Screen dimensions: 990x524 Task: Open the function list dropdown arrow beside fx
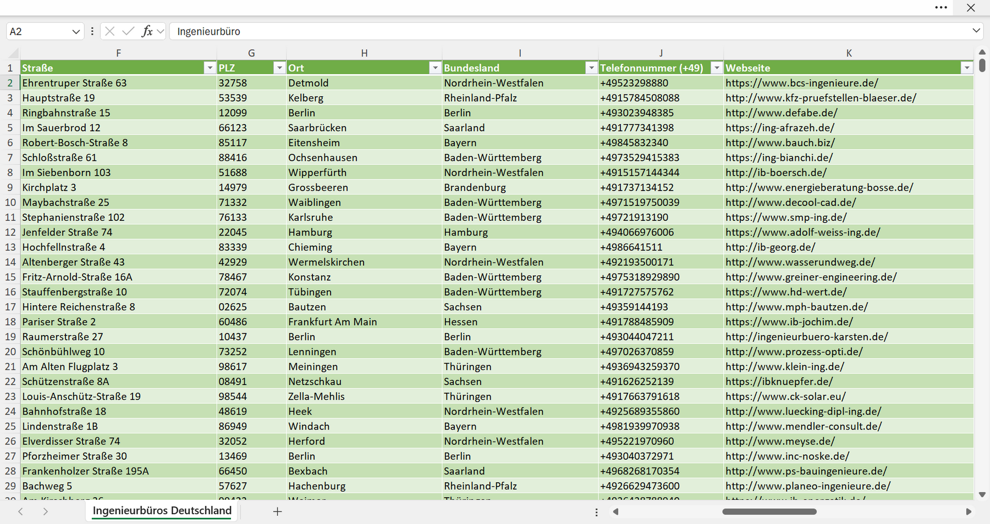160,31
